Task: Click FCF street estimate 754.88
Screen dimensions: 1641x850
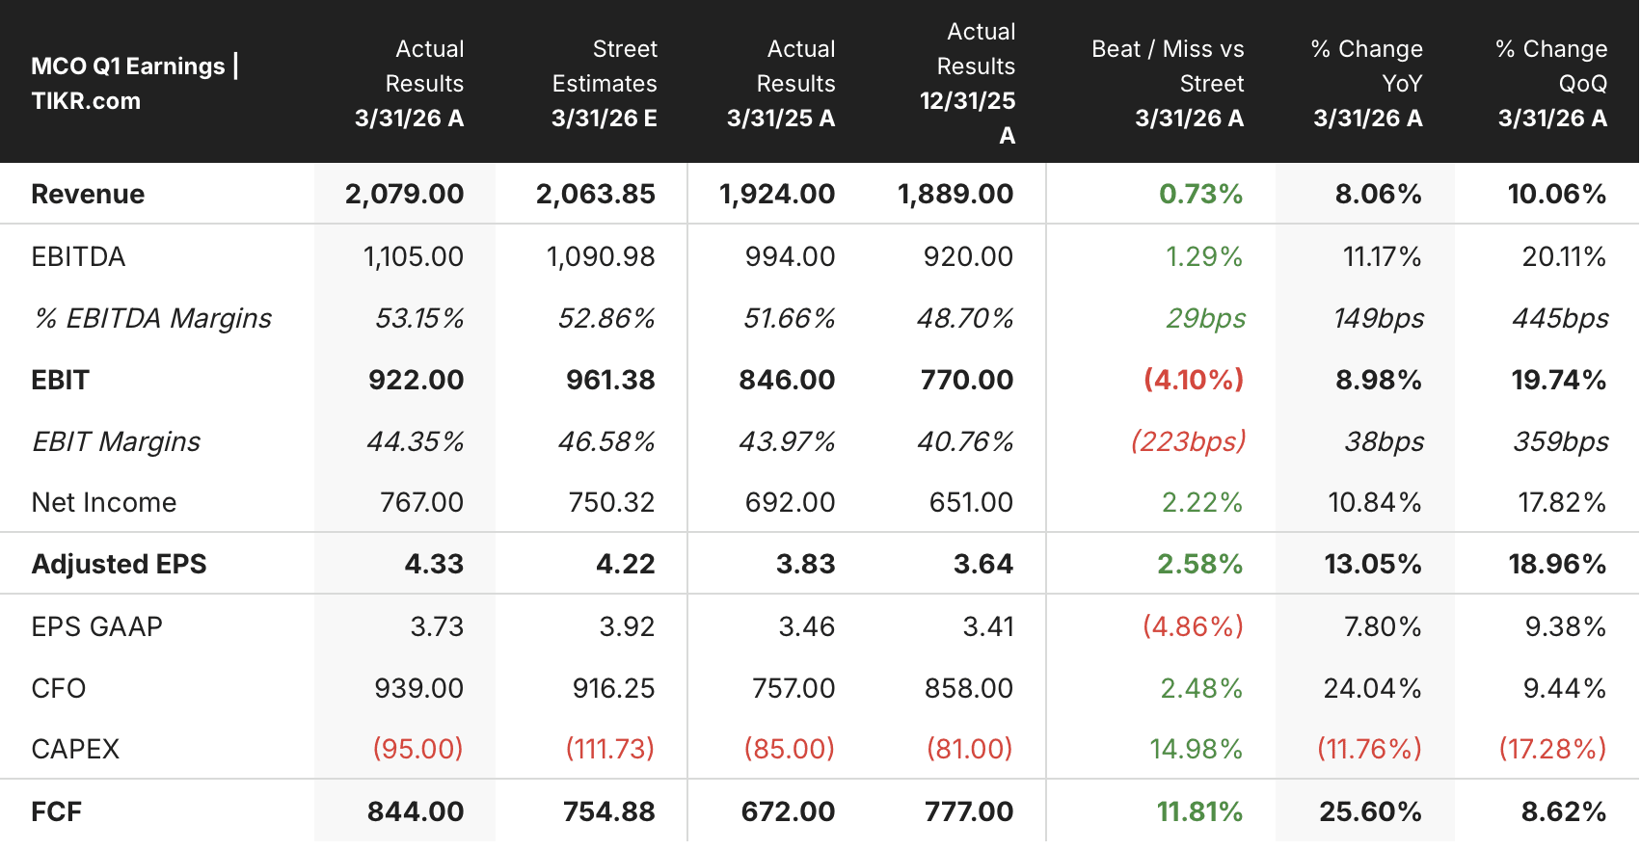Action: click(609, 811)
